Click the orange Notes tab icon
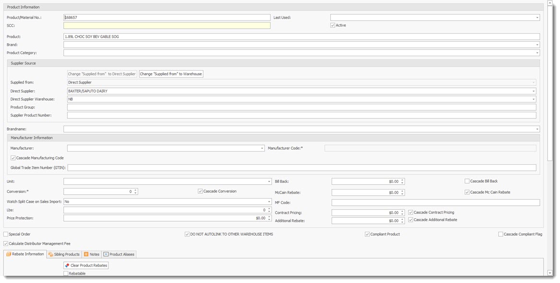560x283 pixels. pyautogui.click(x=86, y=254)
